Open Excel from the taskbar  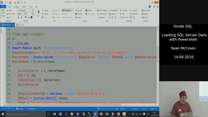(107, 114)
